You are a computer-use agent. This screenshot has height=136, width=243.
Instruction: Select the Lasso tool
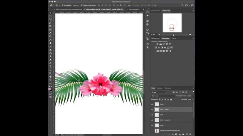coord(50,20)
